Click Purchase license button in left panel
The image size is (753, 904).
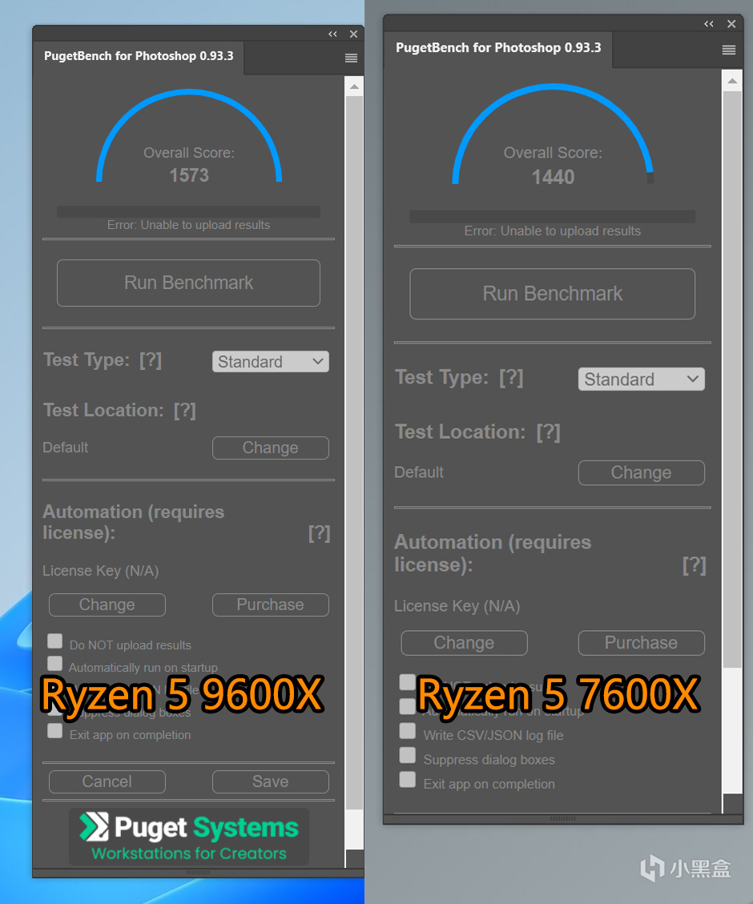point(271,605)
